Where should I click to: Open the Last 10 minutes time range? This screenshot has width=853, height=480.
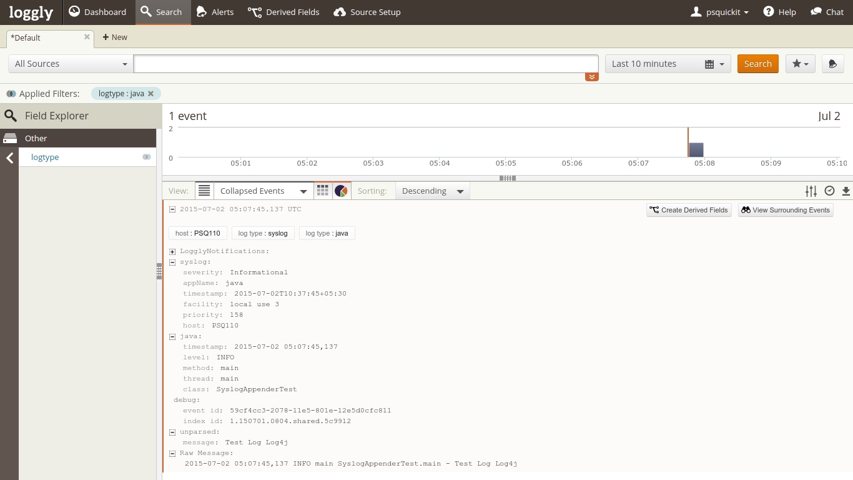668,64
